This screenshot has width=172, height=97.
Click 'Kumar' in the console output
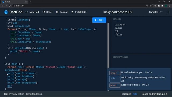click(119, 28)
